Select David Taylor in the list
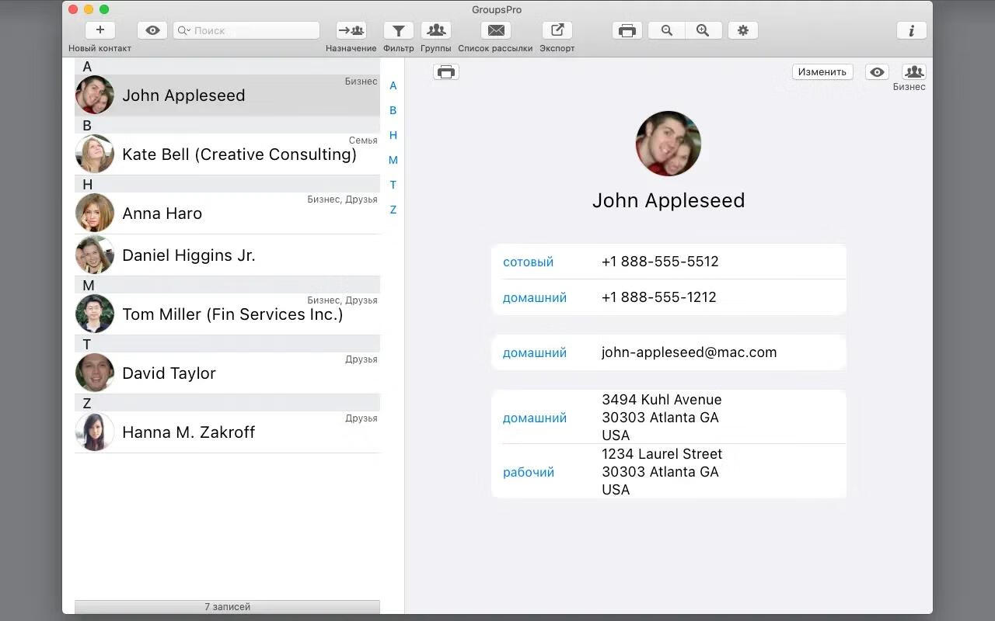Image resolution: width=995 pixels, height=621 pixels. 227,373
